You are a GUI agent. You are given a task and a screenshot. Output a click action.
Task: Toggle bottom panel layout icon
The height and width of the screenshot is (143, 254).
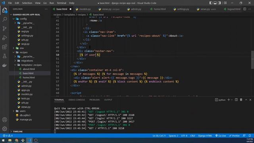[x=215, y=3]
